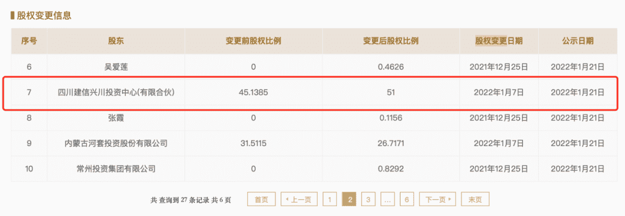This screenshot has height=216, width=625.
Task: Select shareholder 内蒙古河套投资股份有限公司
Action: coord(116,143)
